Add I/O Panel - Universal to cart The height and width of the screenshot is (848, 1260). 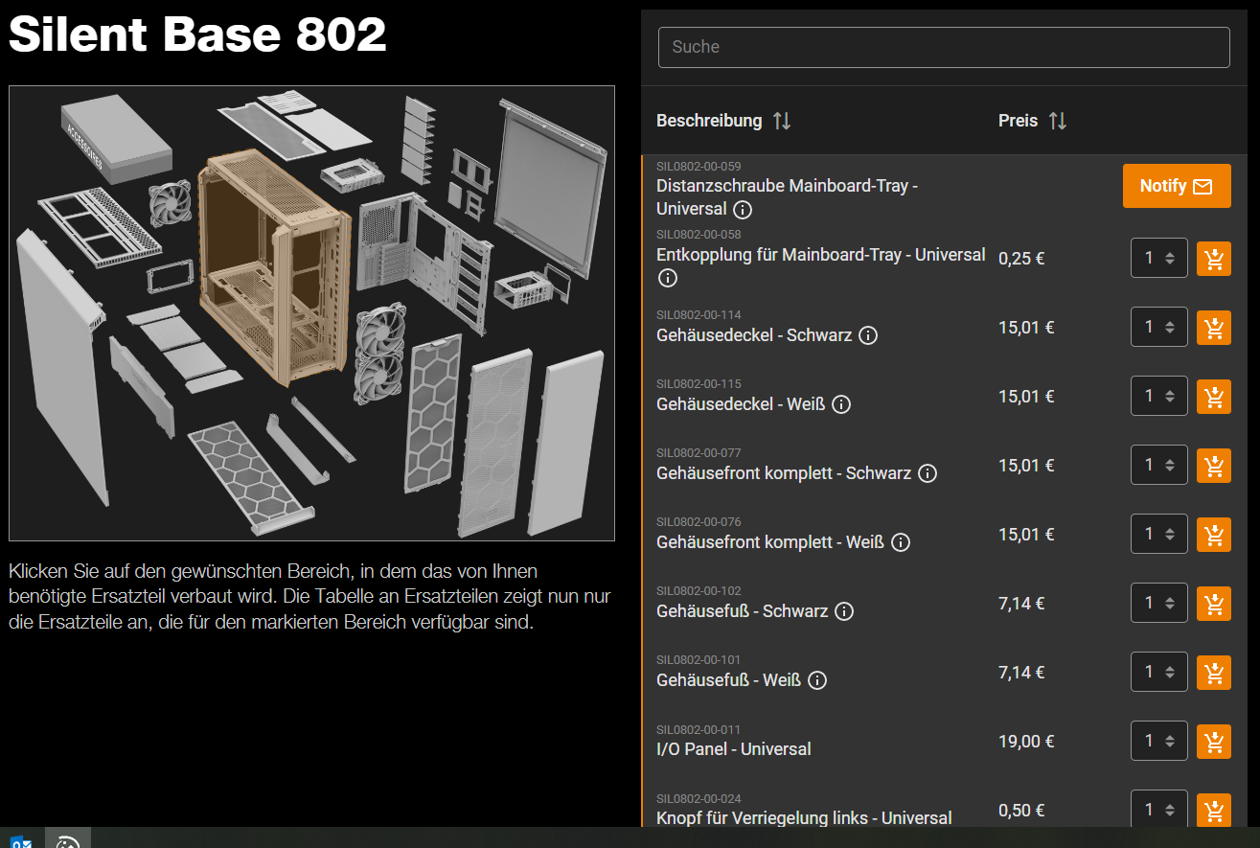(1214, 742)
